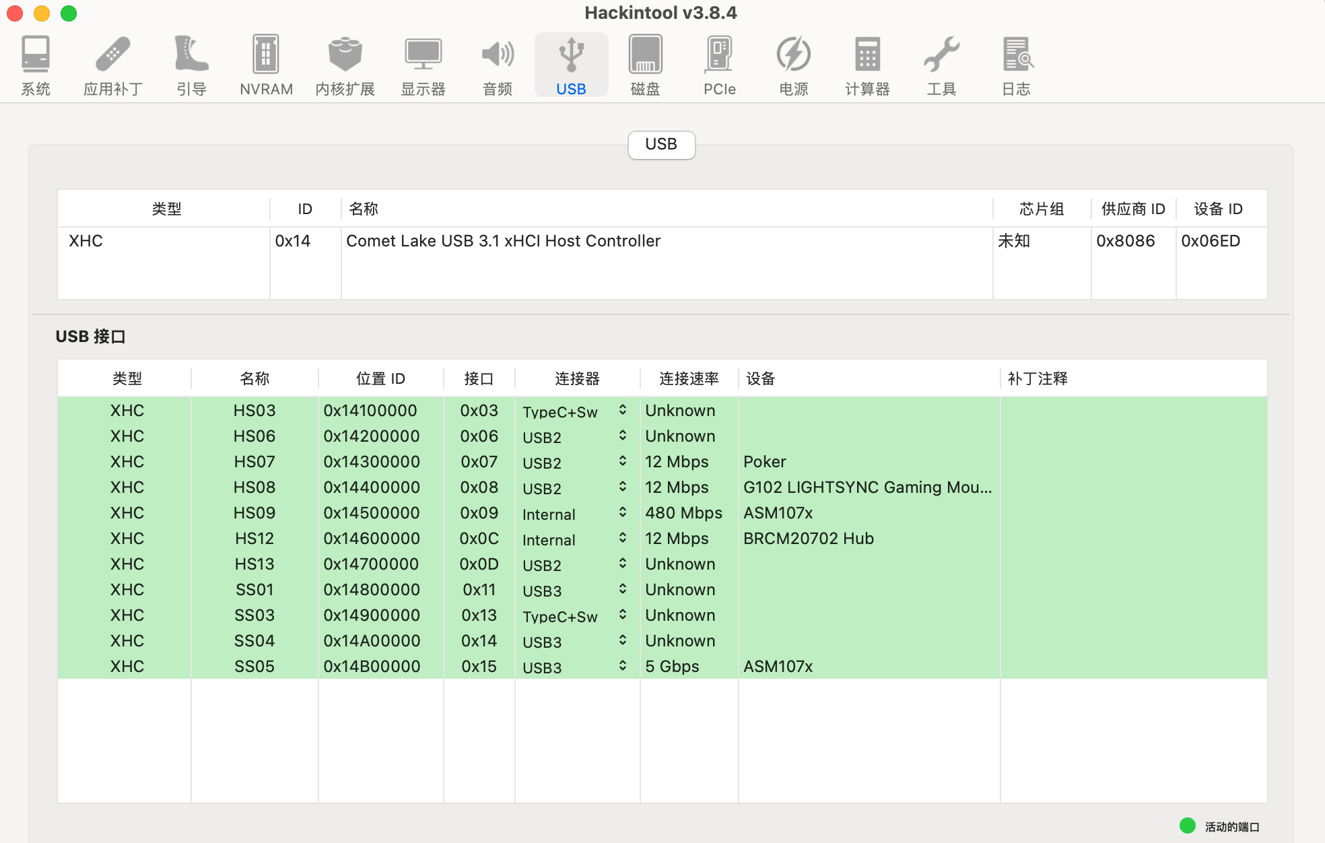Sort by 连接速率 column header

tap(689, 378)
